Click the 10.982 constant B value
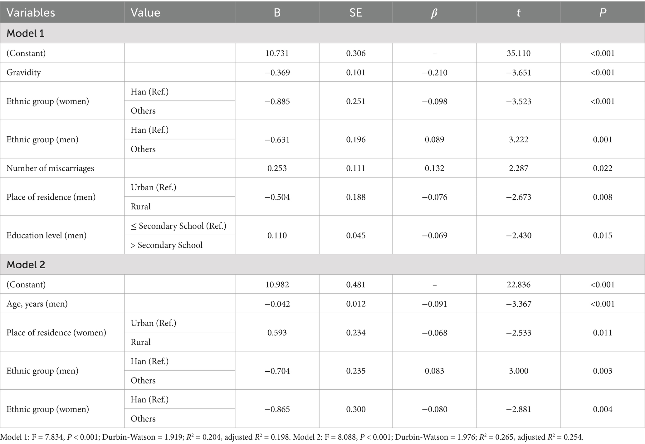Screen dimensions: 645x444 (x=277, y=285)
